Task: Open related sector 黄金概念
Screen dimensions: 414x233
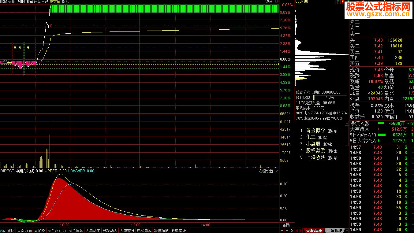Action: click(315, 130)
